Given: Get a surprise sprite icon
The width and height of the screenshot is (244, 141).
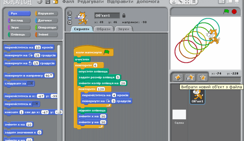Looking at the screenshot, I should click(x=202, y=78).
